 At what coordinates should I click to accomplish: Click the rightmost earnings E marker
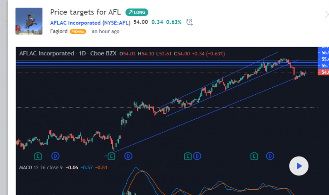point(255,156)
